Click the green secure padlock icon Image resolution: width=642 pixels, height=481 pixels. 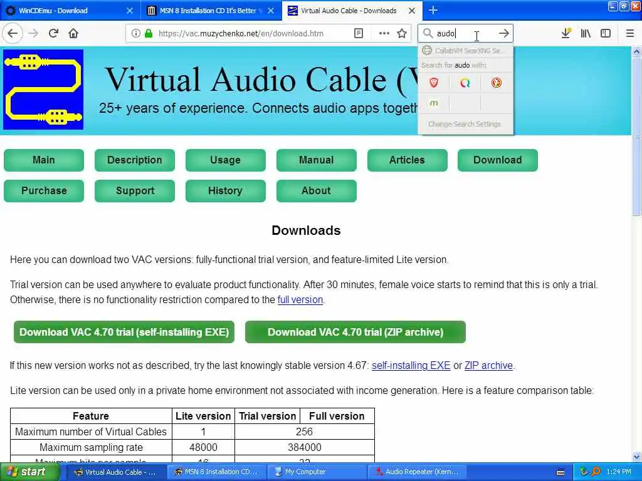point(149,34)
